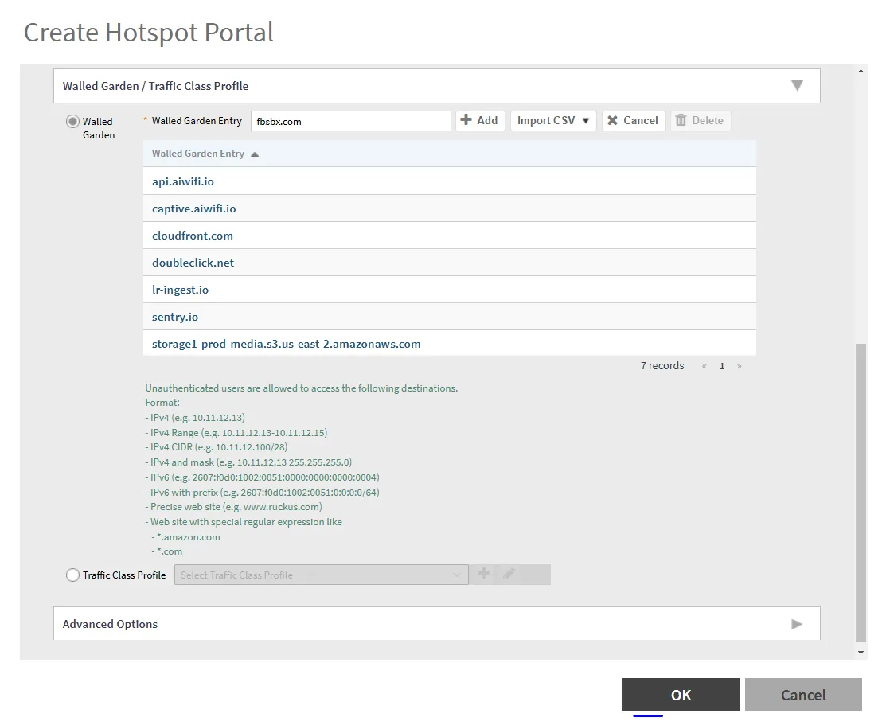882x721 pixels.
Task: Open the Import CSV dropdown
Action: (x=553, y=120)
